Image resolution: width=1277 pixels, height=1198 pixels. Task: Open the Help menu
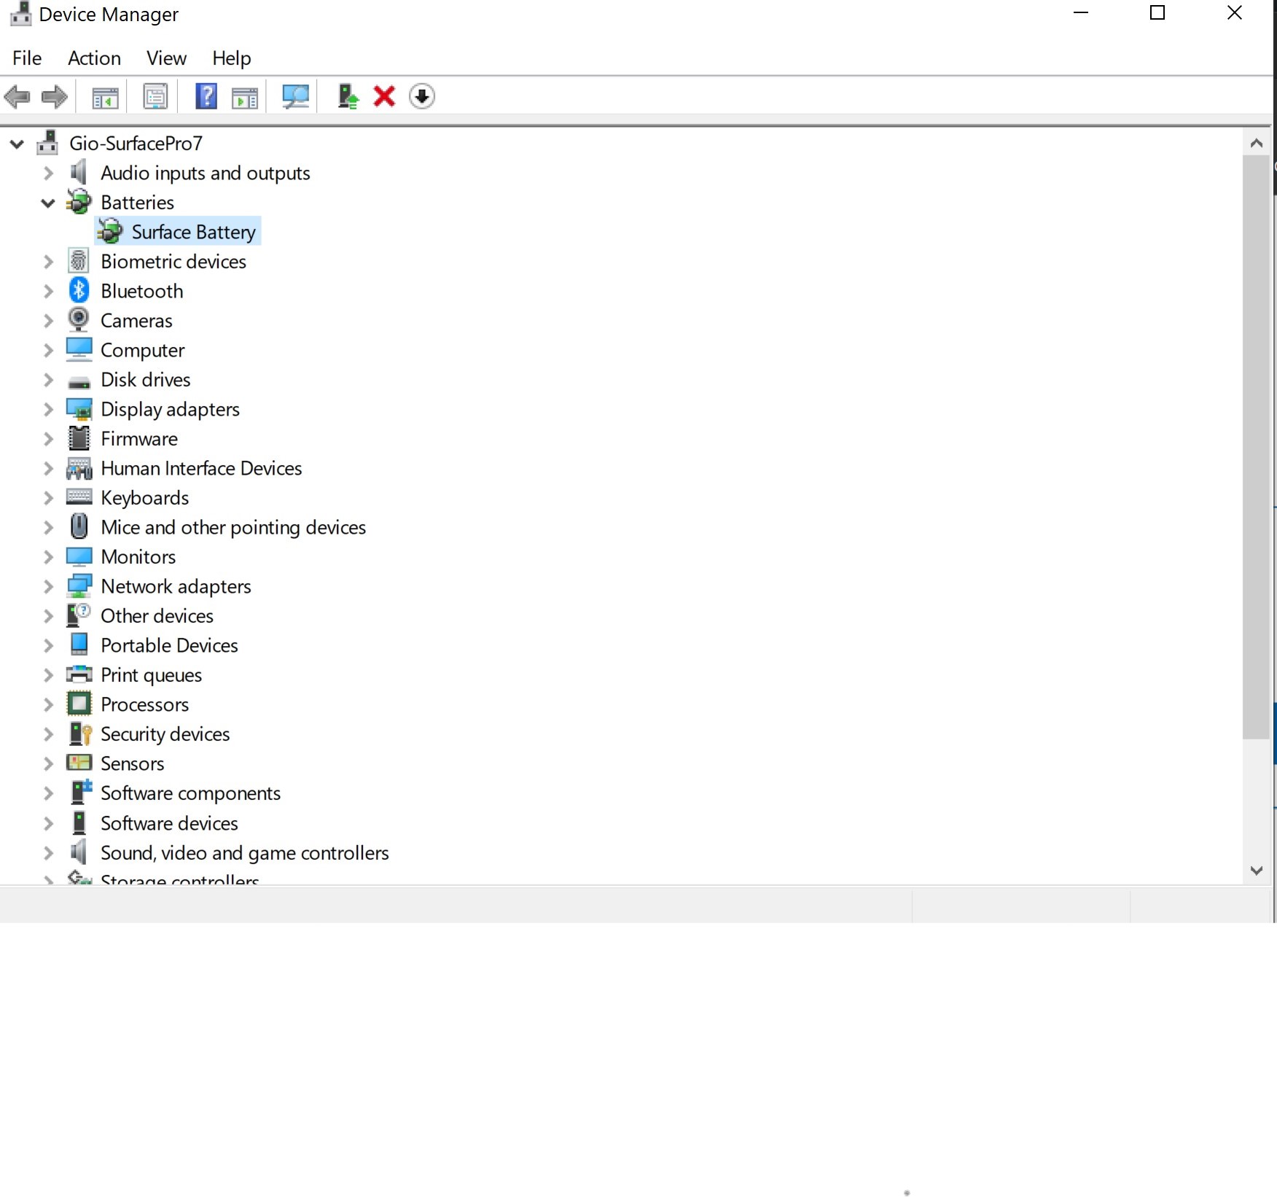(232, 58)
